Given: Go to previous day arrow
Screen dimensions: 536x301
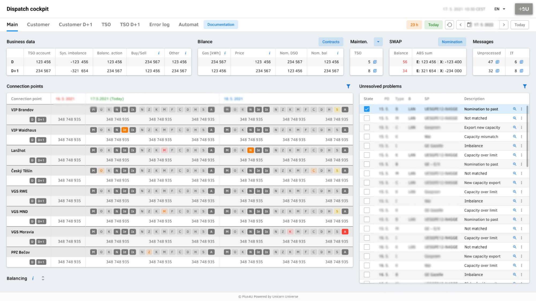Looking at the screenshot, I should click(x=460, y=25).
